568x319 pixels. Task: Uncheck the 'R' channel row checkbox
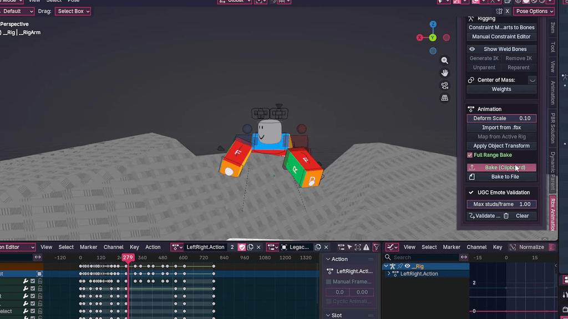33,296
